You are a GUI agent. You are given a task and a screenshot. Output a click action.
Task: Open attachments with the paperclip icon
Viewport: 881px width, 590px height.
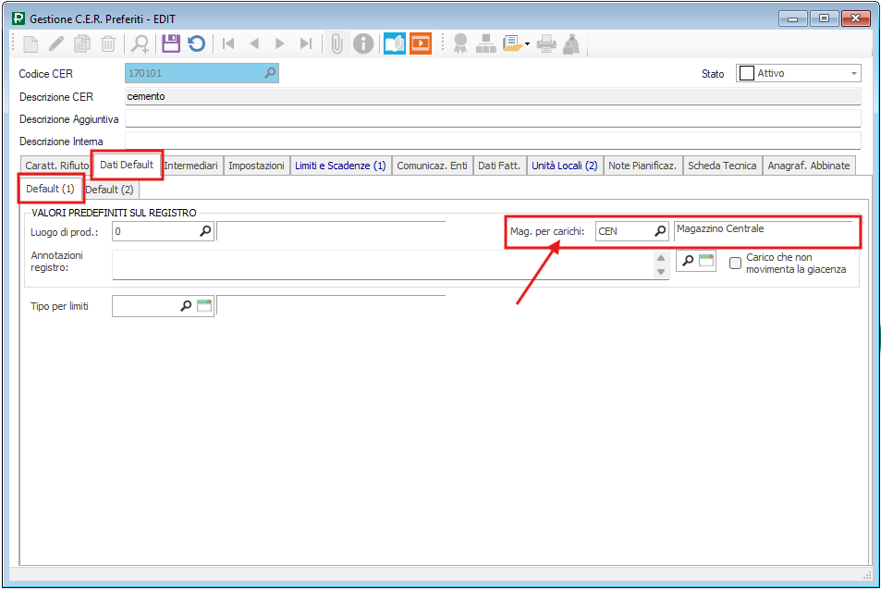tap(337, 43)
